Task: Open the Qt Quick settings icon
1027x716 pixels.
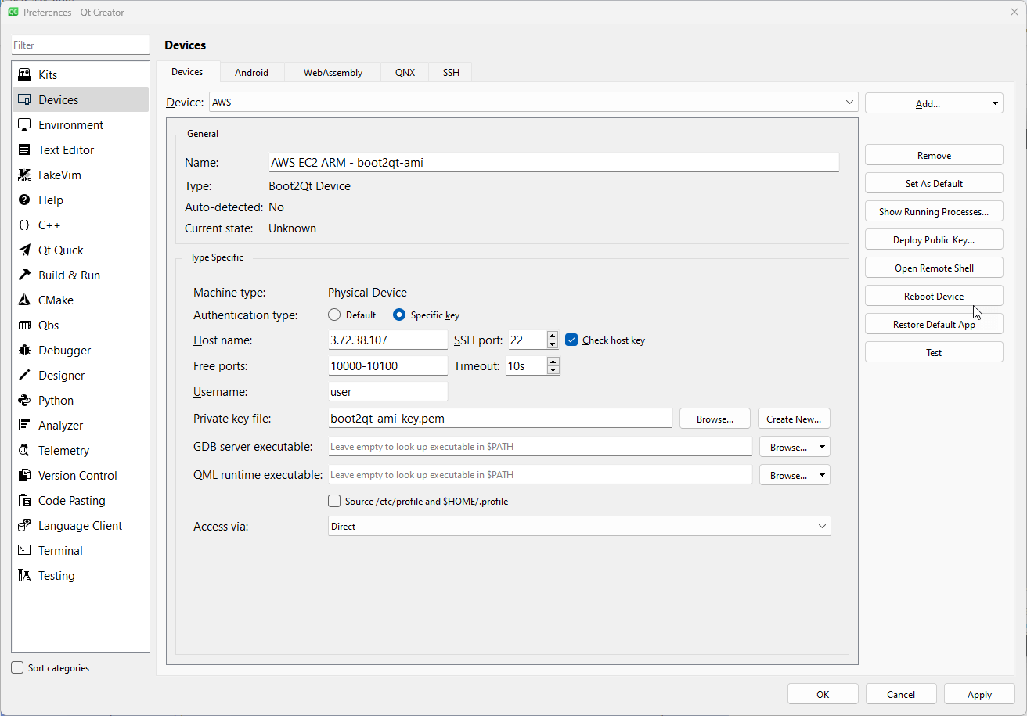Action: coord(24,250)
